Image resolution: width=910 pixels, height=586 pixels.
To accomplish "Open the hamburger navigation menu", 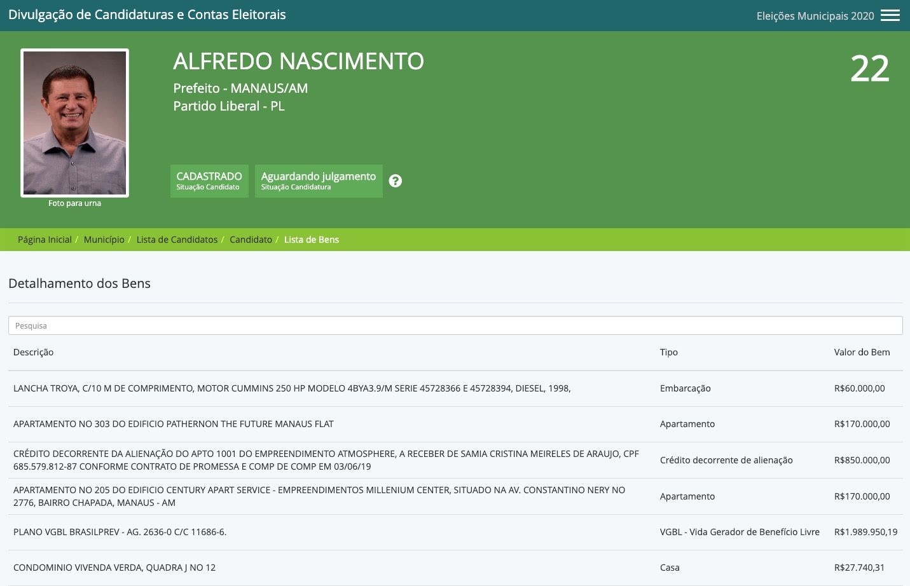I will [890, 15].
